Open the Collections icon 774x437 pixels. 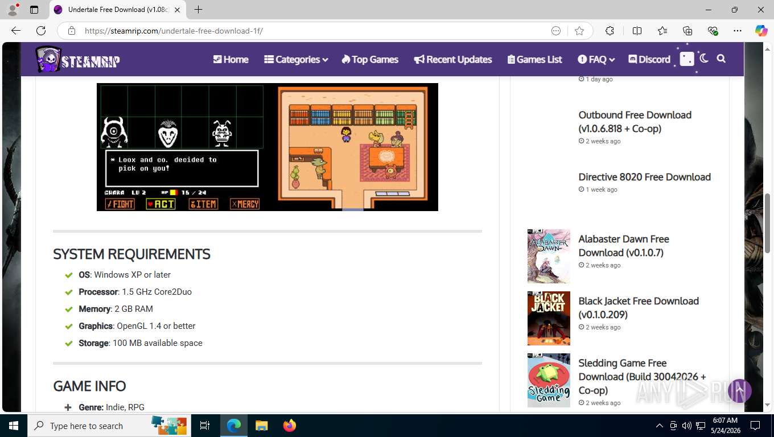[x=687, y=31]
